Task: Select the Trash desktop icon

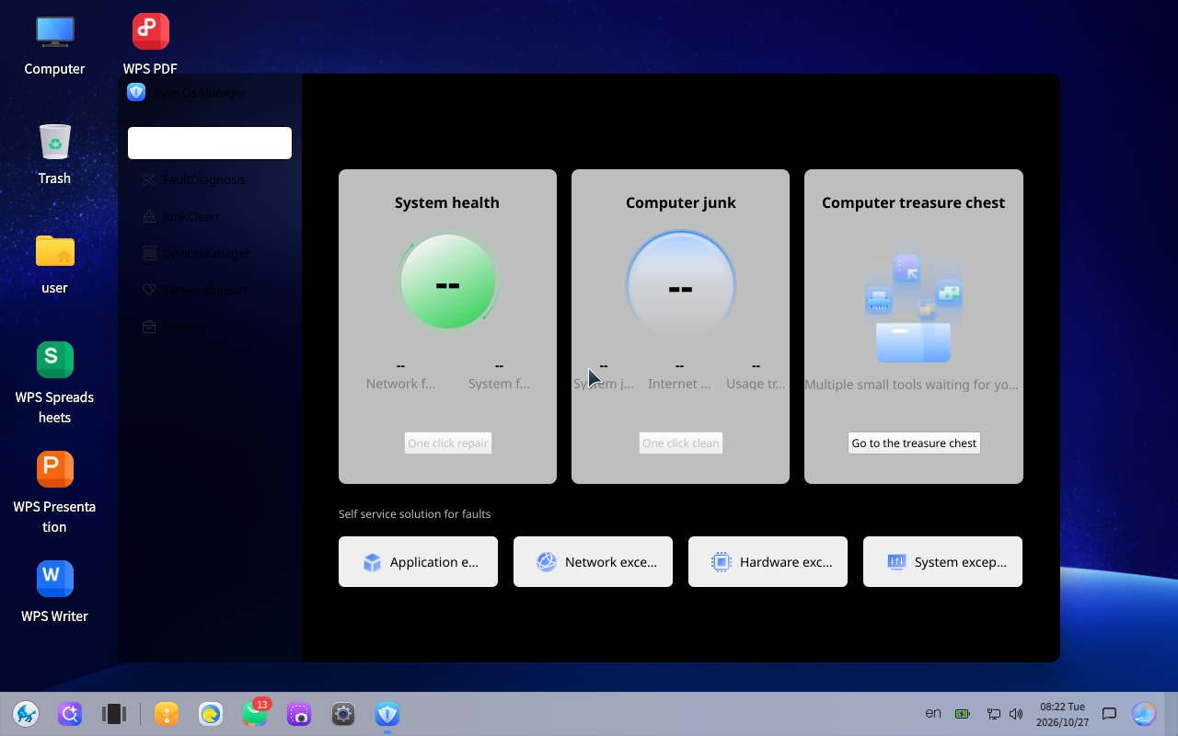Action: pos(54,155)
